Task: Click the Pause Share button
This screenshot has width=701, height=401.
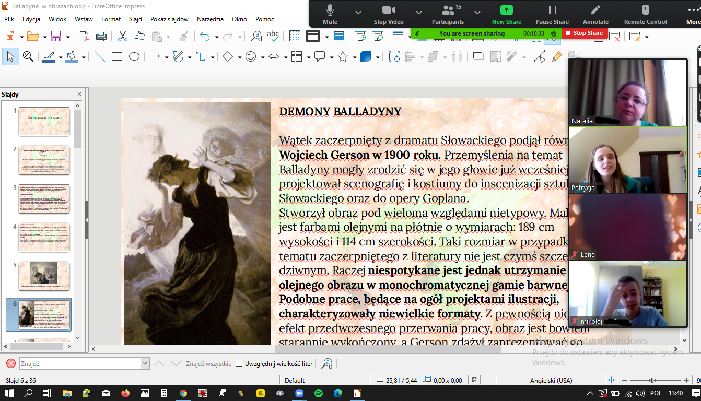Action: 552,14
